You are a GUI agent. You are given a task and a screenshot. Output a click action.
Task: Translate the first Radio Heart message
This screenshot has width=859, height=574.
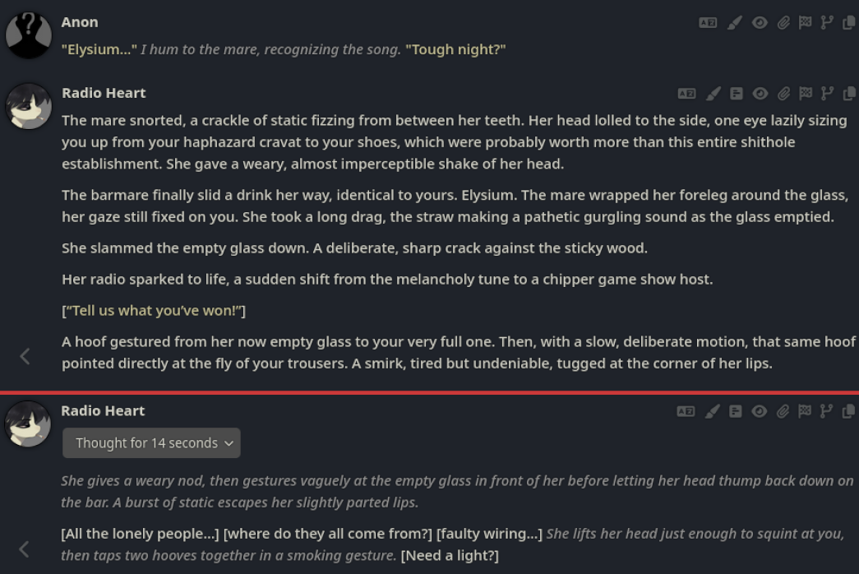[x=686, y=94]
